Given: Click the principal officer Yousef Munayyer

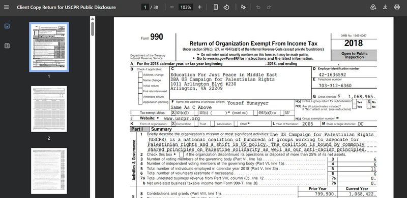Looking at the screenshot, I should click(x=248, y=103).
